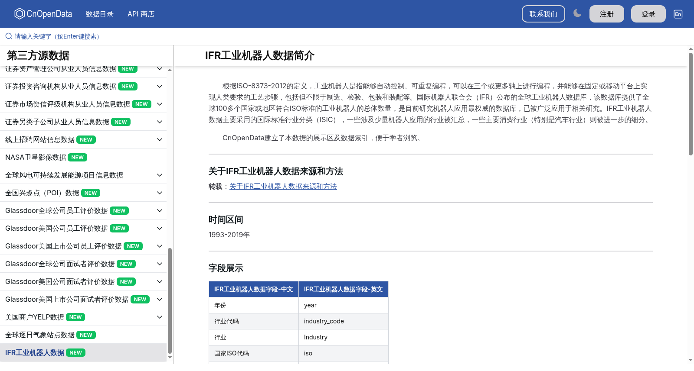Select IFR工业机器人数据 sidebar item

(x=83, y=352)
